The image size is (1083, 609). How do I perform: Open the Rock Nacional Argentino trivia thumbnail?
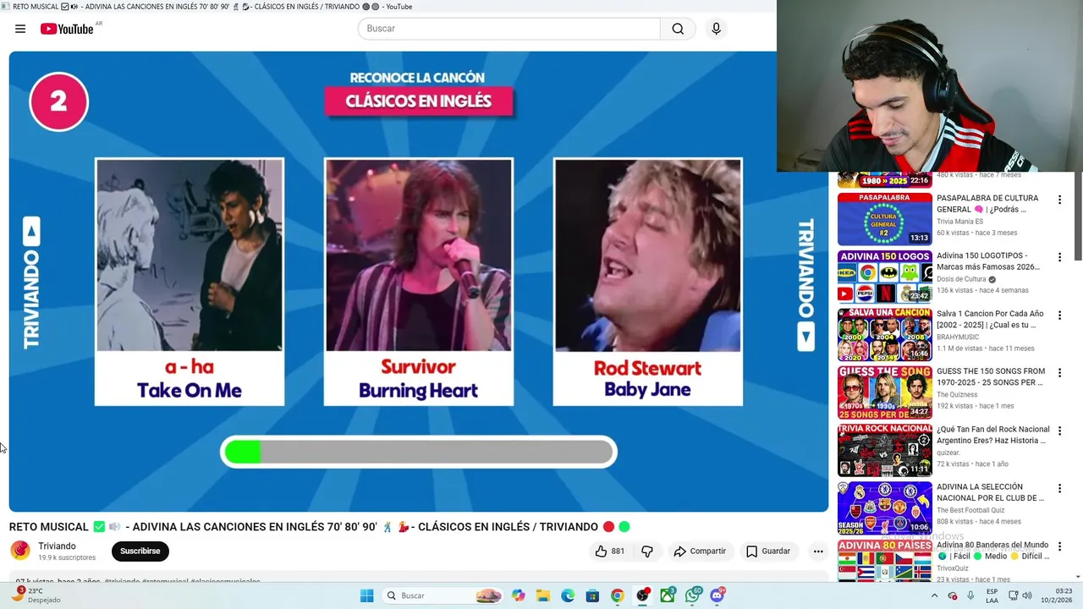tap(884, 450)
